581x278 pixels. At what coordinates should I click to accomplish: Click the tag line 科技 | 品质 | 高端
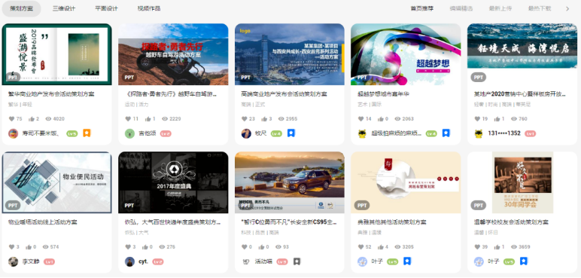[260, 233]
